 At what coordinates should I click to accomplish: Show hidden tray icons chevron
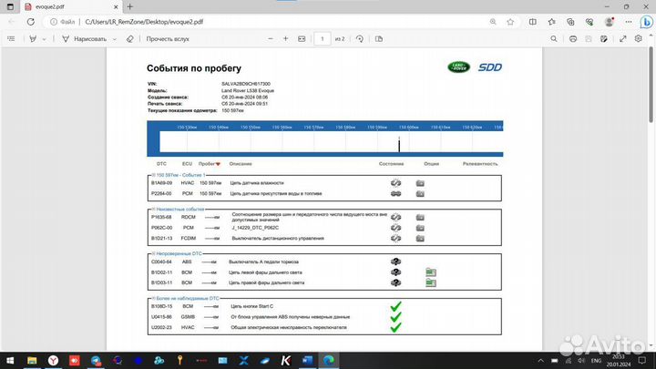pyautogui.click(x=540, y=361)
